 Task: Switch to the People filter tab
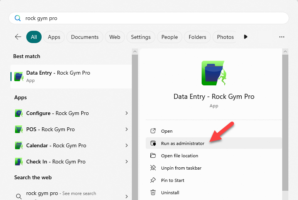pyautogui.click(x=170, y=37)
